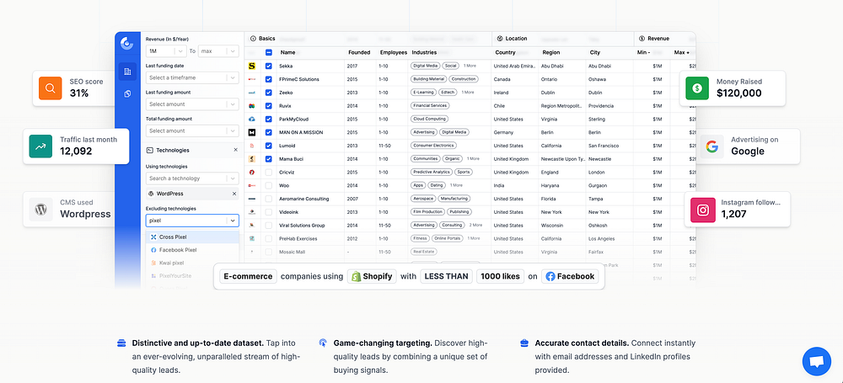Sort by the Name column header
This screenshot has height=383, width=843.
287,53
